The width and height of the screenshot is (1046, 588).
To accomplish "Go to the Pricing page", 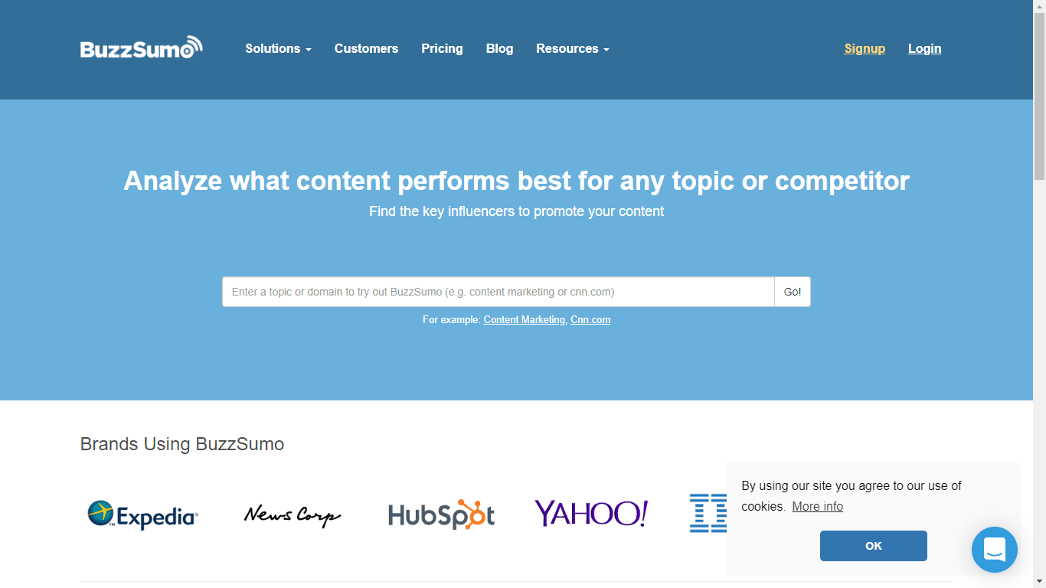I will (x=442, y=48).
